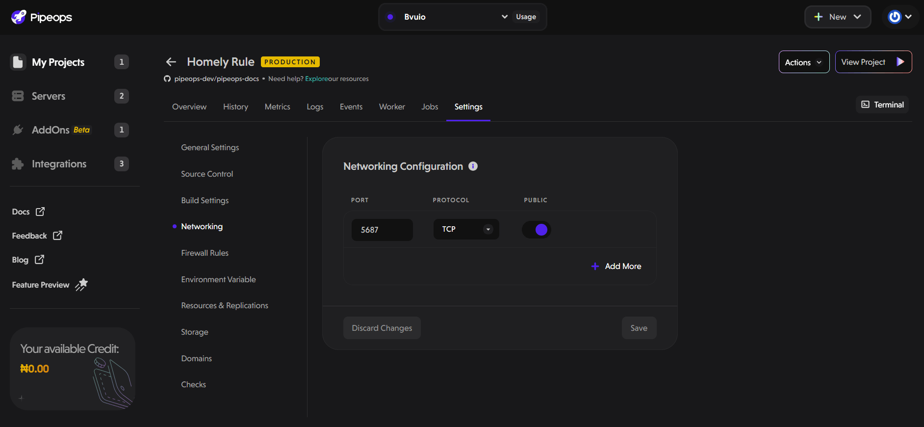
Task: Open the Events tab
Action: click(x=351, y=107)
